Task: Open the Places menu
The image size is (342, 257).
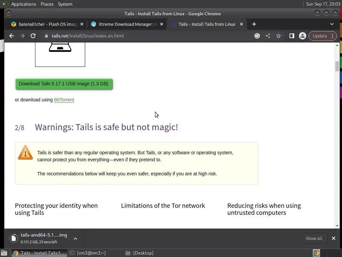Action: click(x=47, y=4)
